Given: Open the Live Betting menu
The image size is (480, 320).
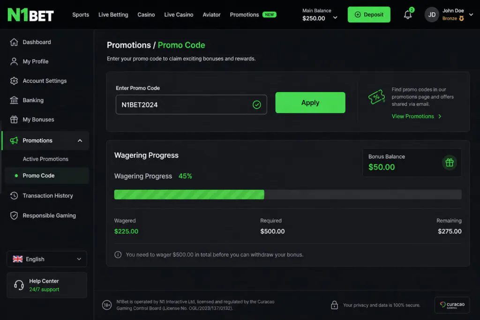Looking at the screenshot, I should [113, 15].
